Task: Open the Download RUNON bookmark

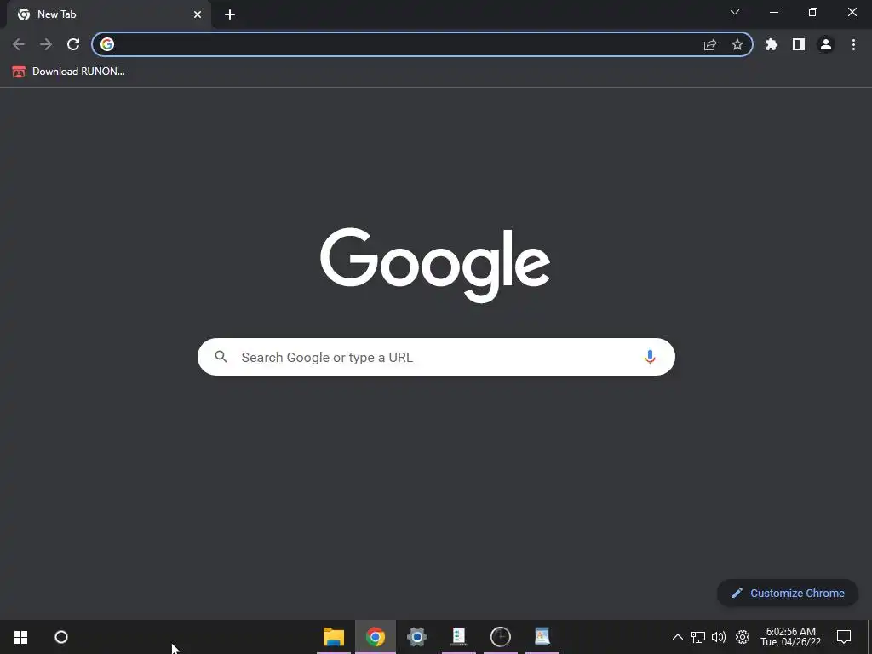Action: (68, 72)
